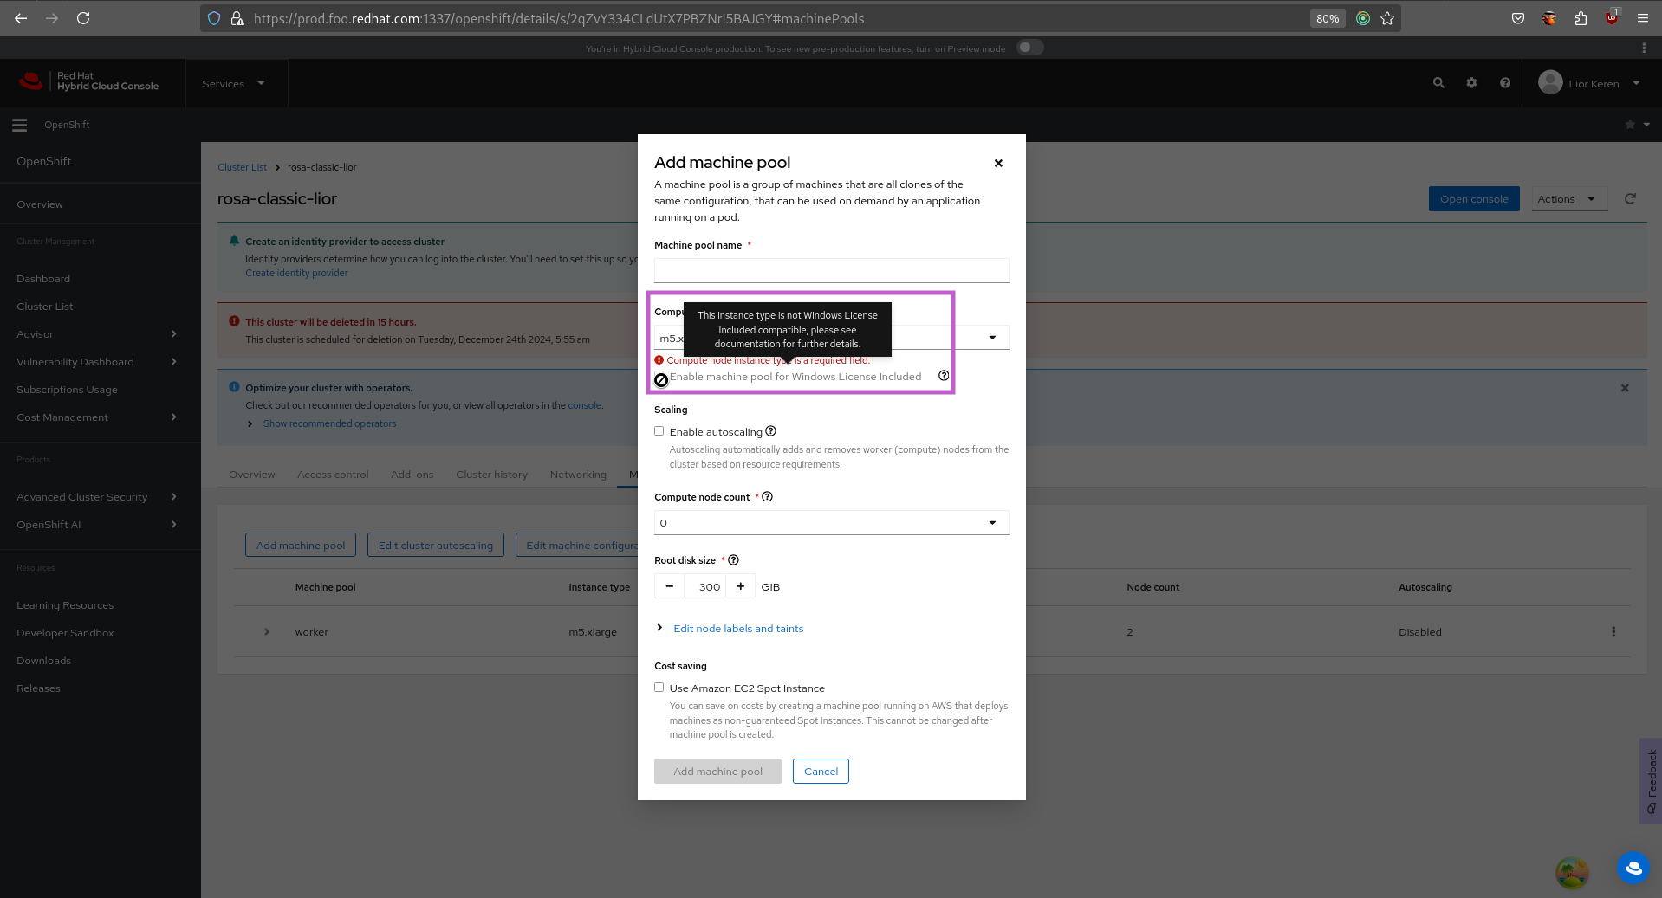Focus the Machine pool name field

pos(832,270)
